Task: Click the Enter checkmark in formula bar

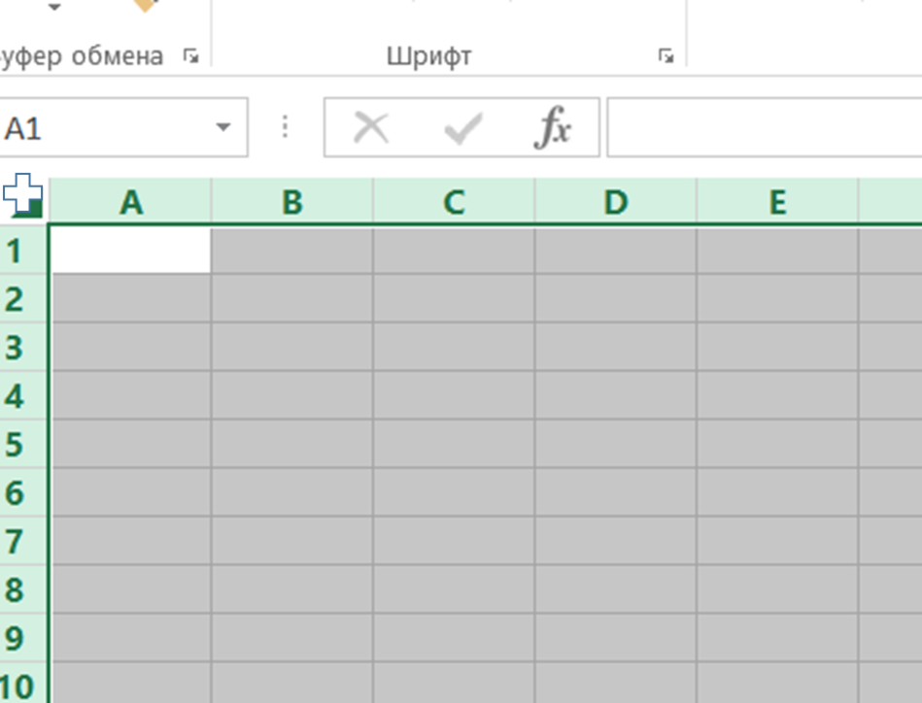Action: coord(461,127)
